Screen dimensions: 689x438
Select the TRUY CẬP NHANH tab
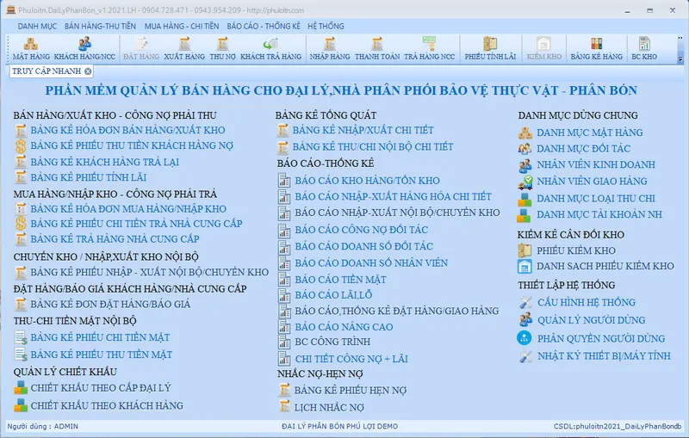click(x=47, y=71)
